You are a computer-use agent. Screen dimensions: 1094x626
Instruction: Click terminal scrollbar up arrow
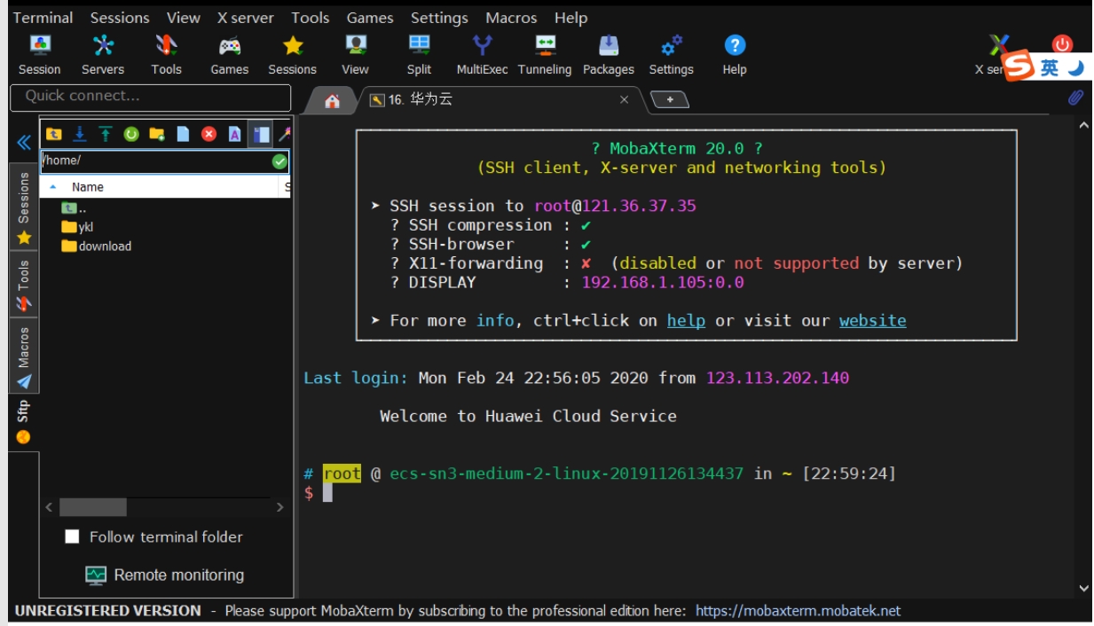point(1083,126)
